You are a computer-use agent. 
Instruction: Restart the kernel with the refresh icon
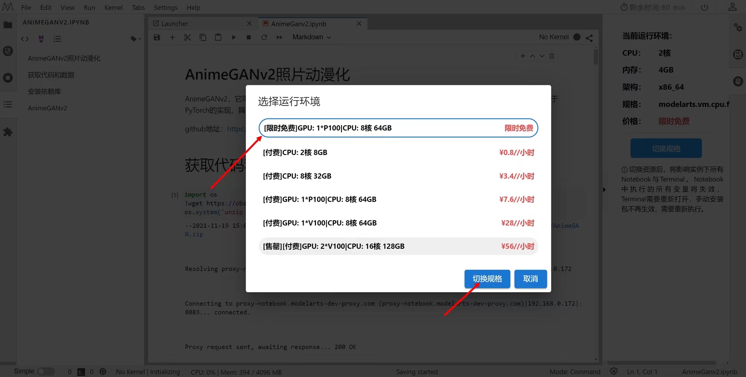264,37
